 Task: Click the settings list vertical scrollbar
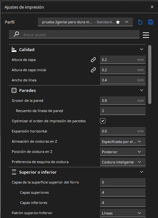149,74
